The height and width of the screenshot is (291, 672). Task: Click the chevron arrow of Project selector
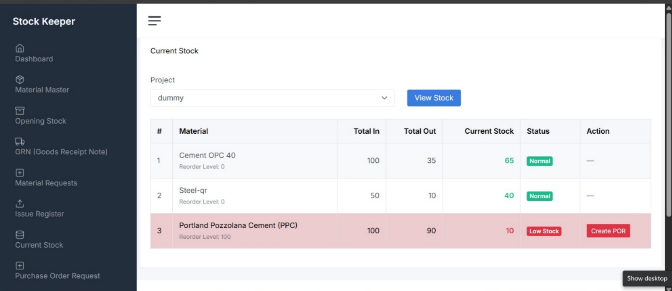(384, 98)
